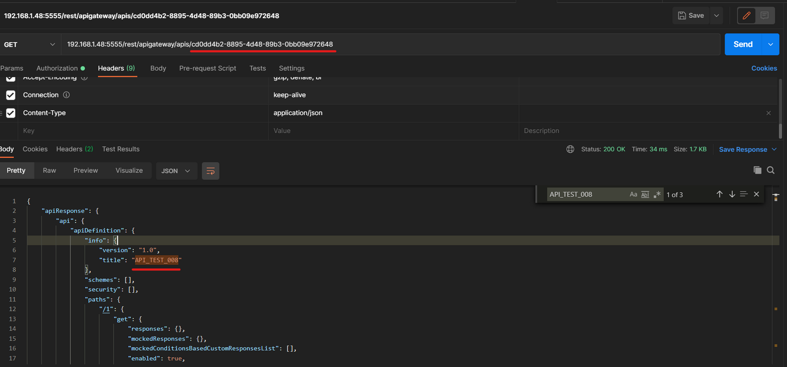Open the comments icon at top right
Image resolution: width=787 pixels, height=367 pixels.
click(x=764, y=16)
